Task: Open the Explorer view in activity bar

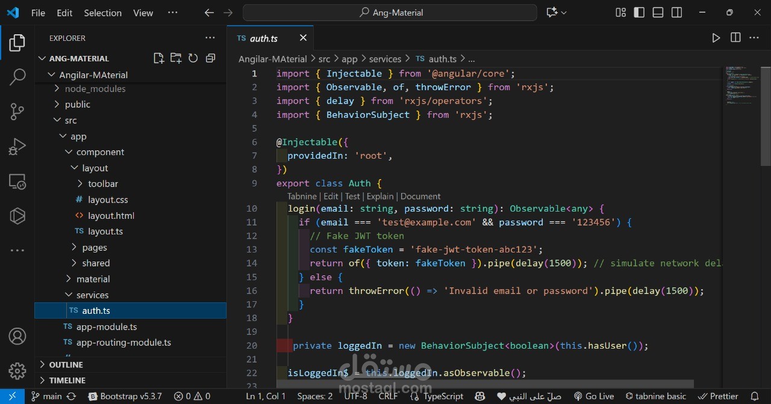Action: (17, 43)
